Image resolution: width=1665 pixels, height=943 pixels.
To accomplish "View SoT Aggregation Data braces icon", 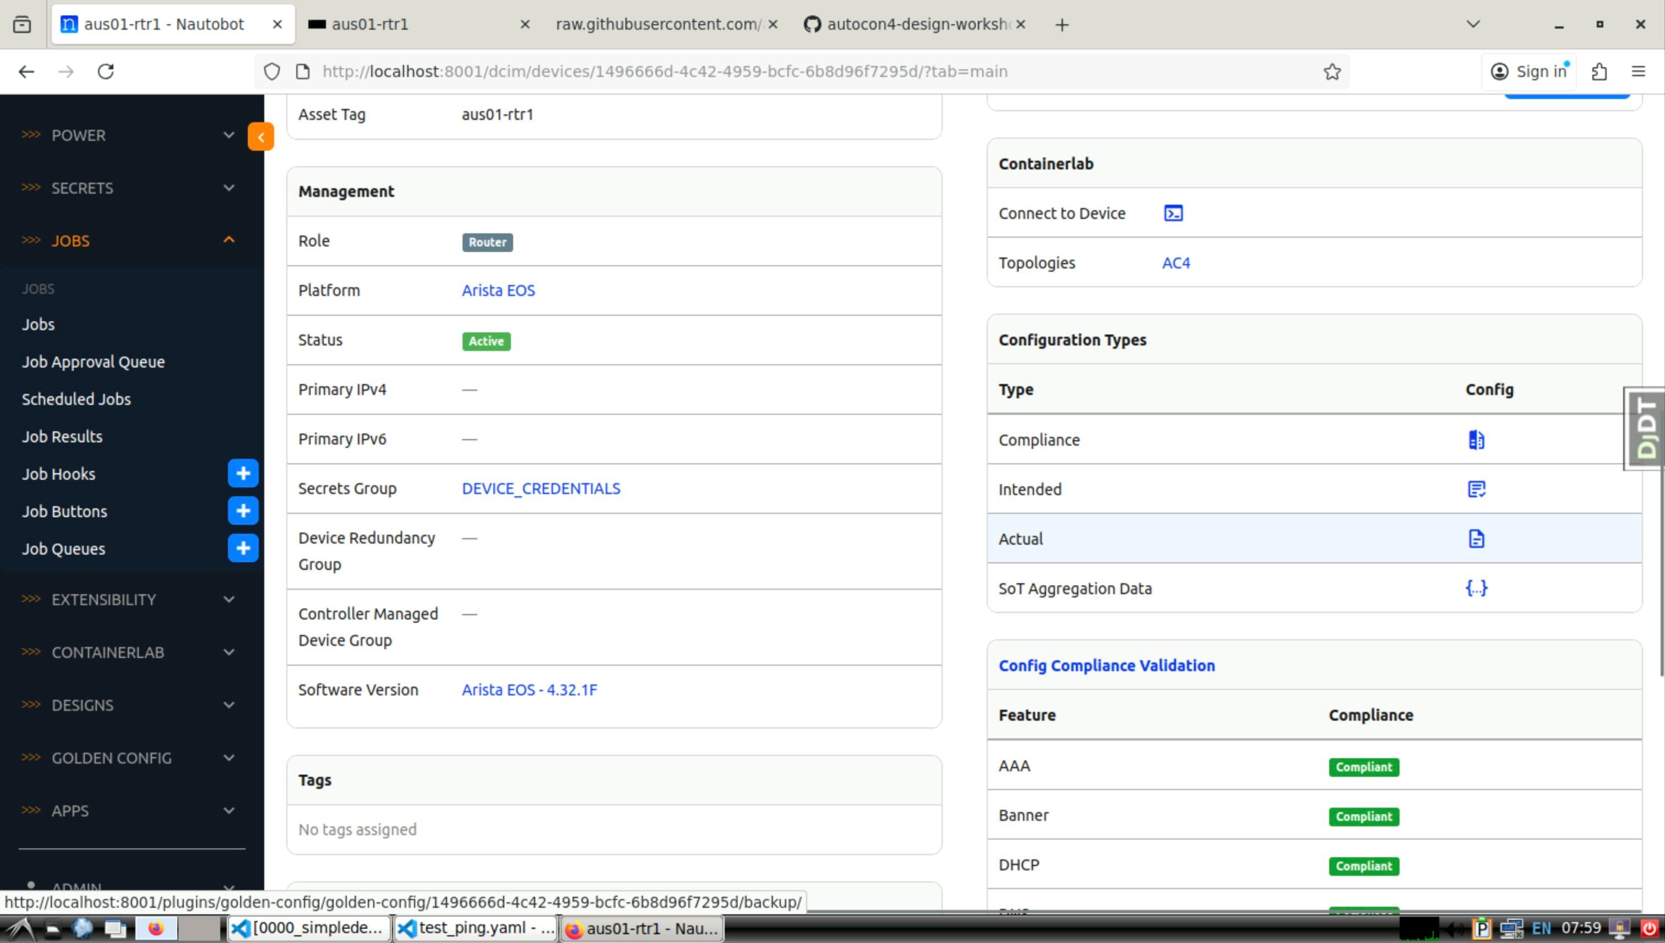I will pyautogui.click(x=1476, y=588).
